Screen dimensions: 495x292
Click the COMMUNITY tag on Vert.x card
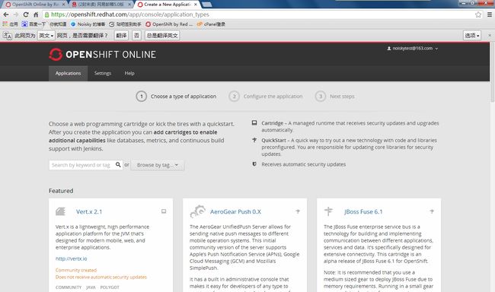[x=69, y=287]
